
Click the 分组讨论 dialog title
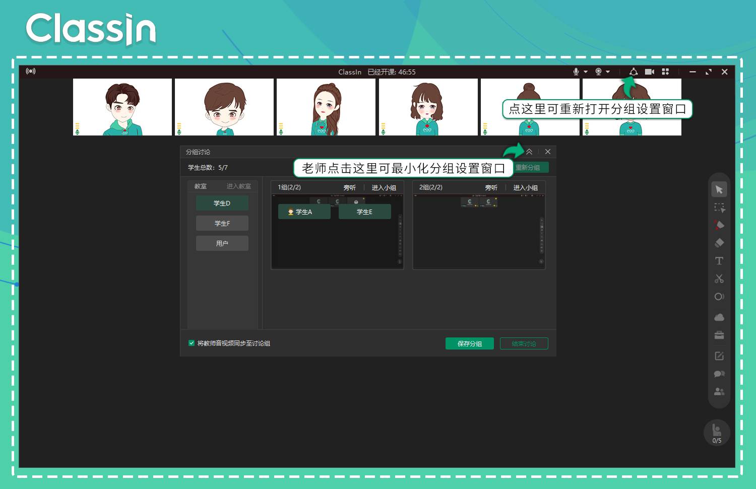[x=198, y=152]
